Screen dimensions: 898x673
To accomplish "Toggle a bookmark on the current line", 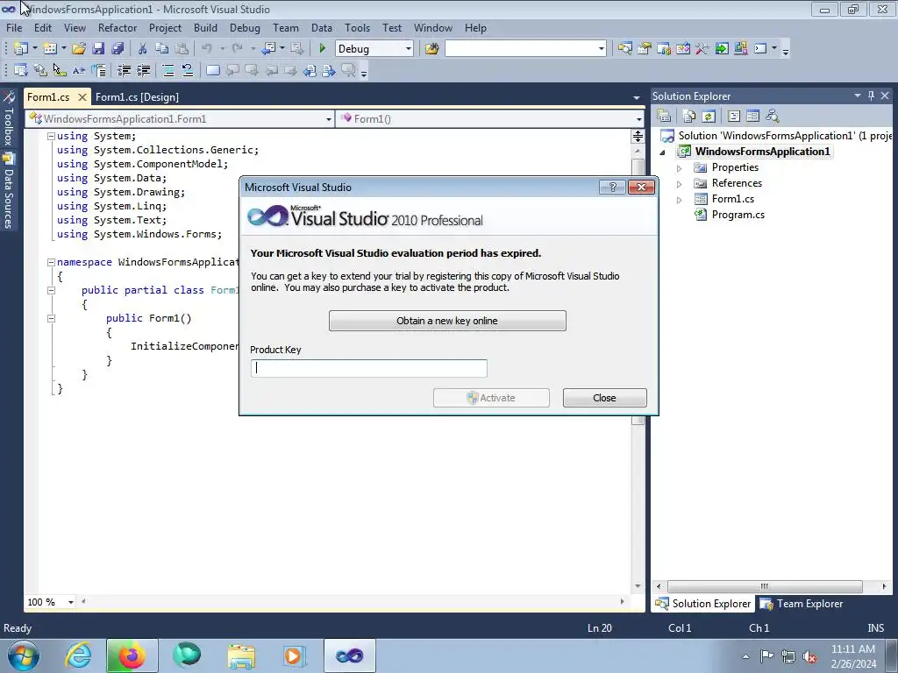I will click(x=212, y=70).
